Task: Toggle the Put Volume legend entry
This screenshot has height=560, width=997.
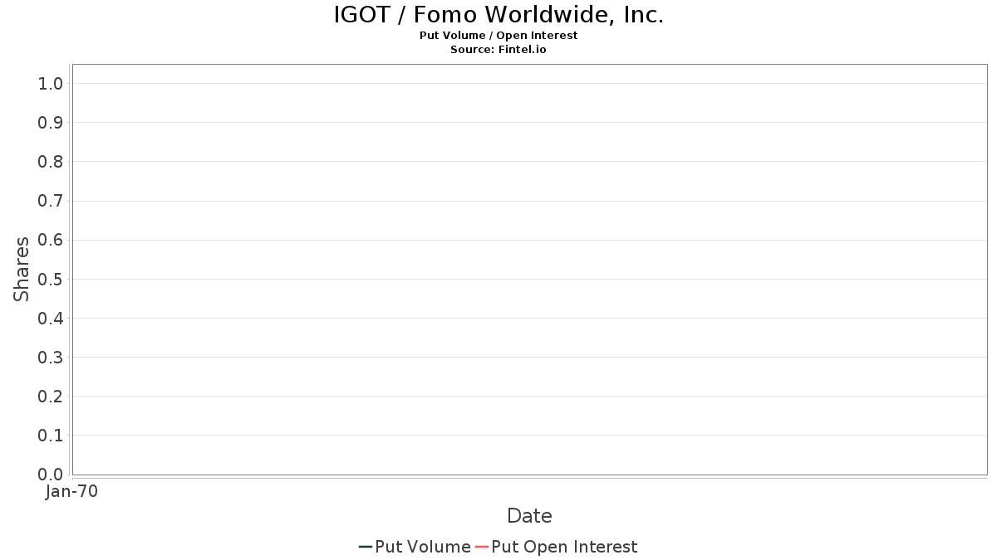Action: point(415,547)
